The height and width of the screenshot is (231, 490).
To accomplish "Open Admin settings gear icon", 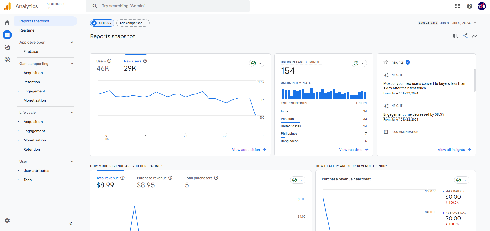I will point(7,220).
